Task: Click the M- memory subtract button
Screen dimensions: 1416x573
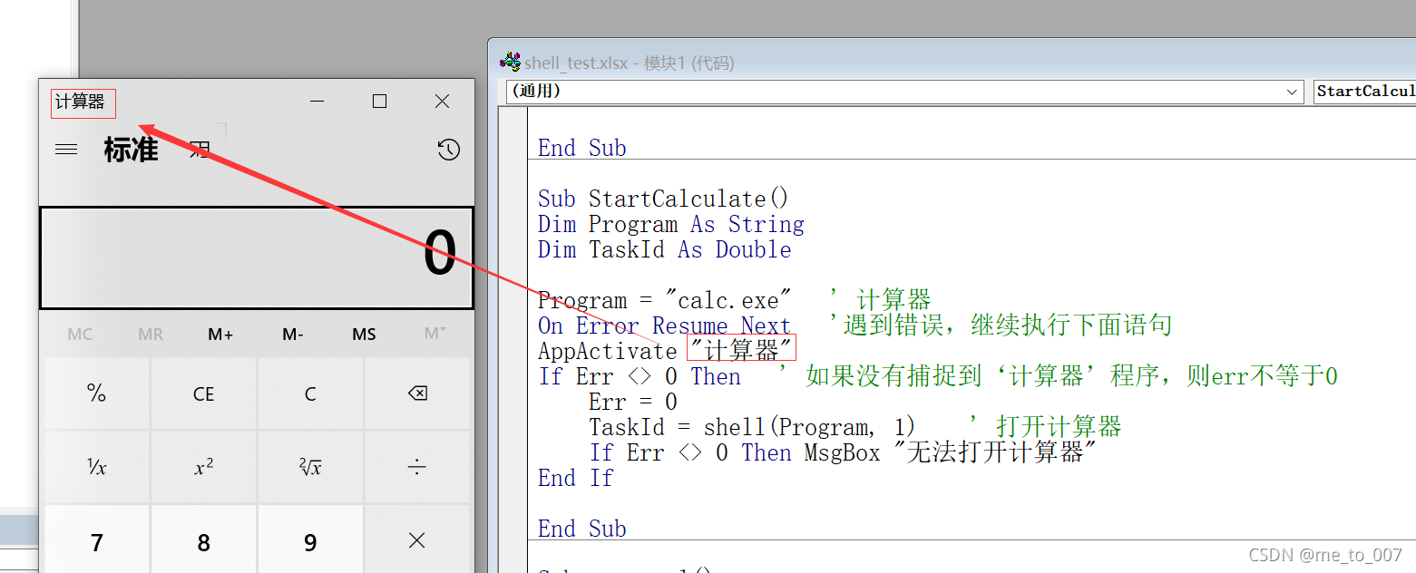Action: (292, 335)
